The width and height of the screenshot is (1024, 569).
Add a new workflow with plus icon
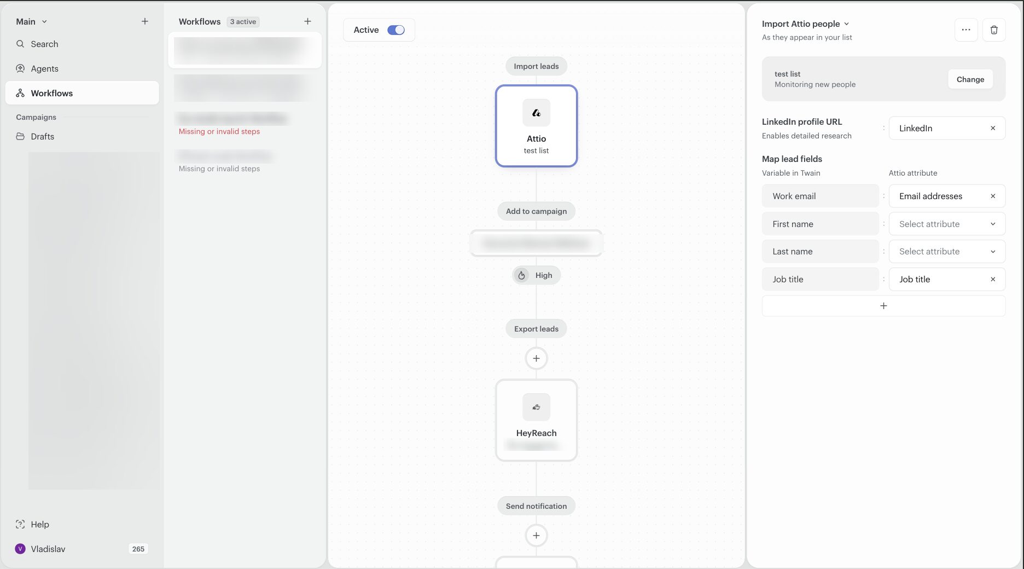pyautogui.click(x=307, y=21)
